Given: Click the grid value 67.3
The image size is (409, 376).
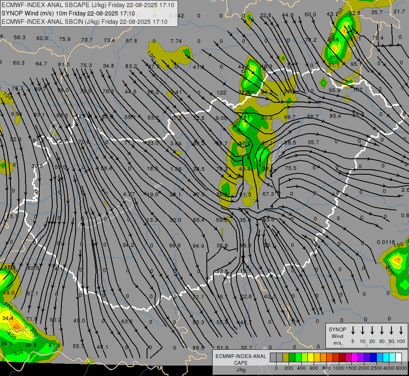Looking at the screenshot, I should 268,194.
